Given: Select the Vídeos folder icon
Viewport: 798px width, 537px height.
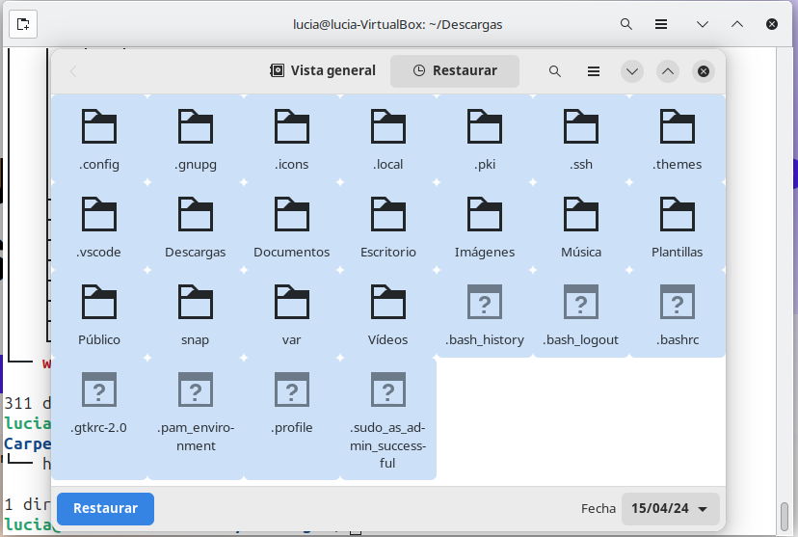Looking at the screenshot, I should tap(387, 302).
